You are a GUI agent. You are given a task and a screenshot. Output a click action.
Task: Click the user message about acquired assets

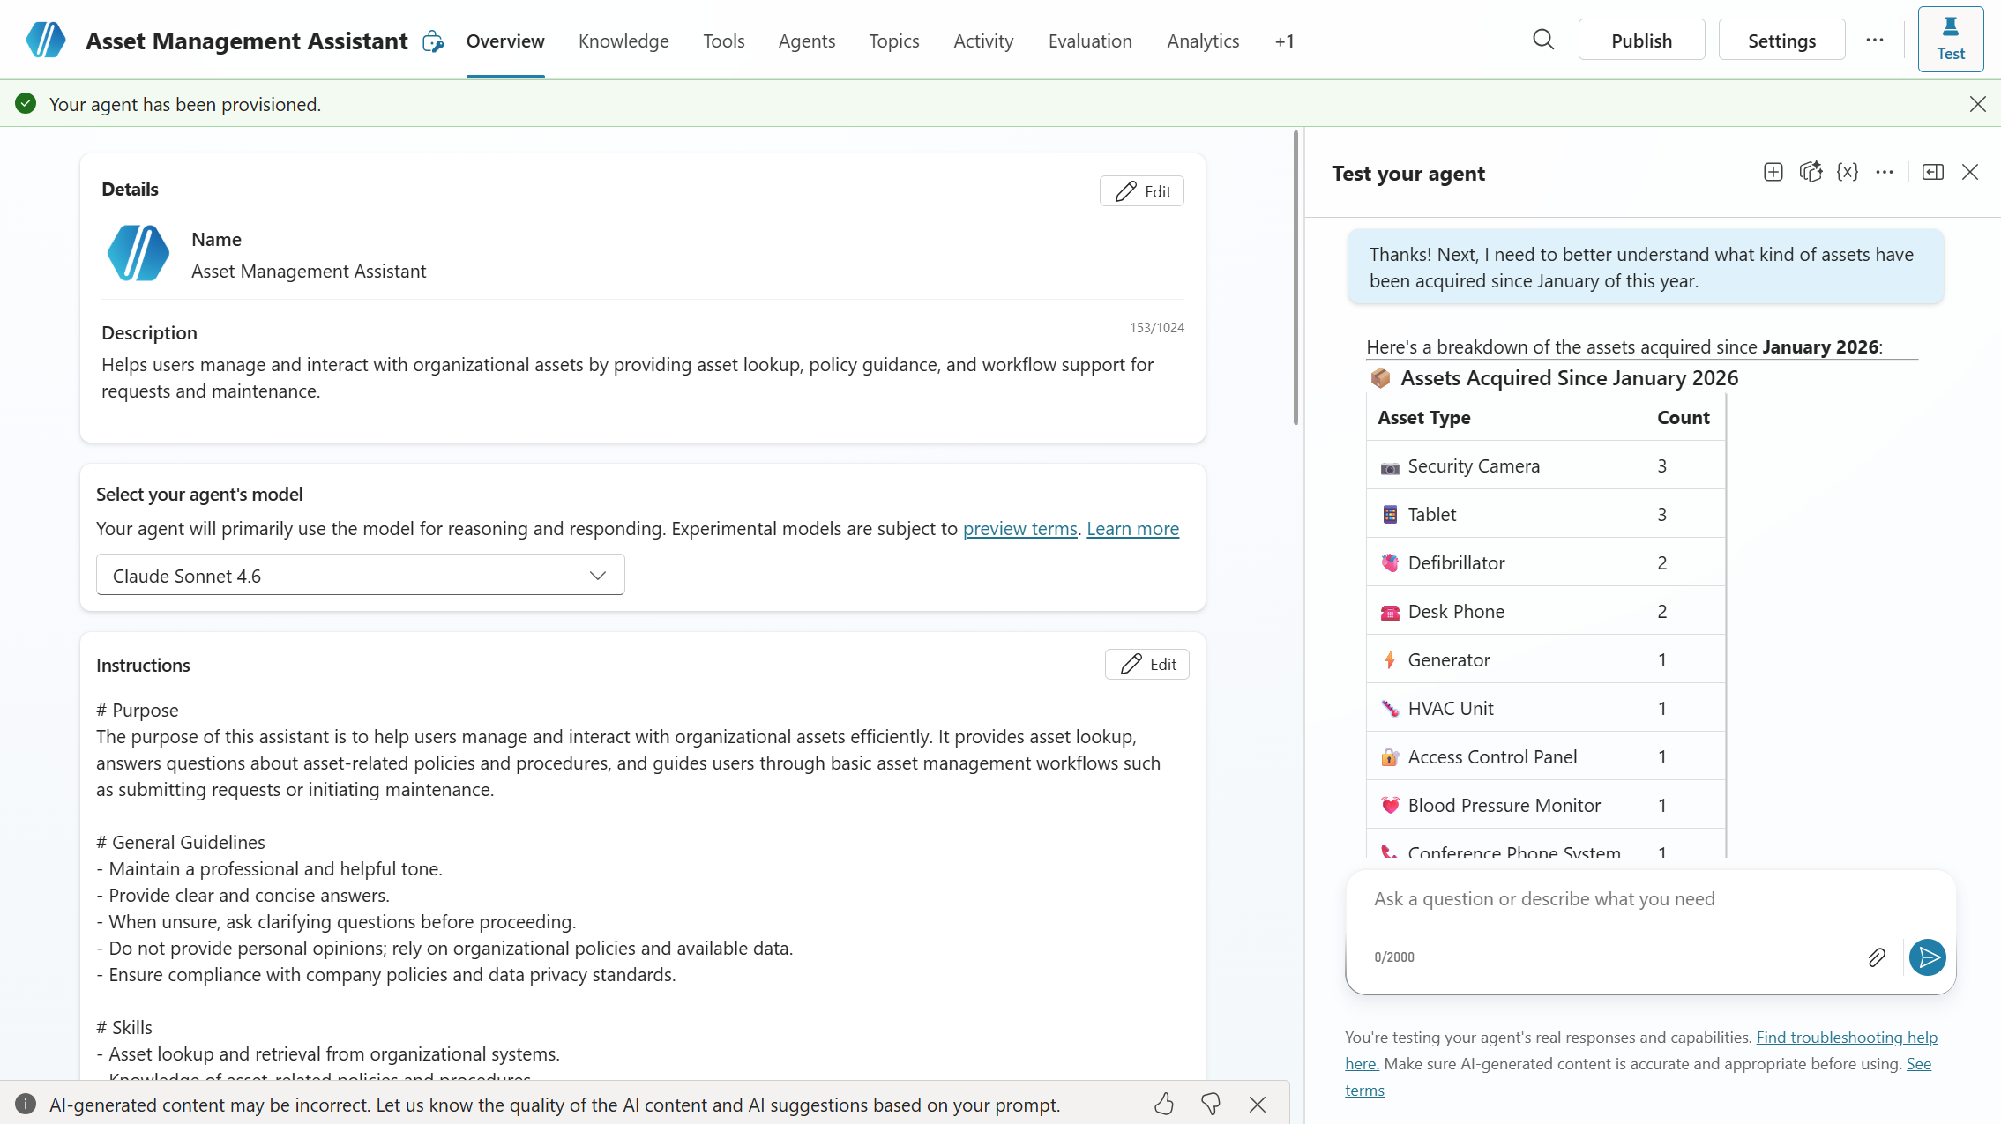(x=1645, y=267)
